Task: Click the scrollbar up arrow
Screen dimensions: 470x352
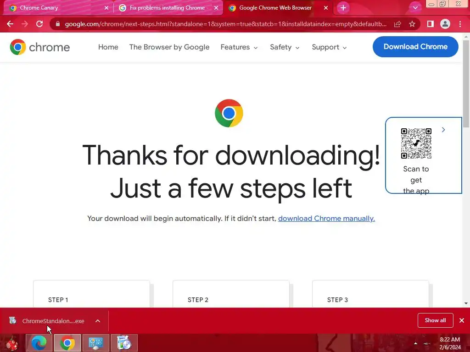Action: (466, 37)
